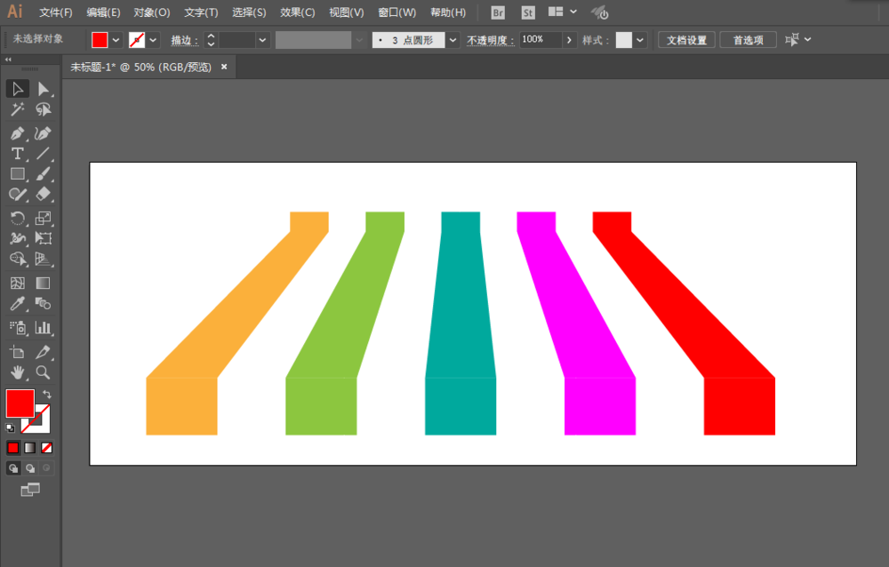Select the Hand tool
The width and height of the screenshot is (889, 567).
pyautogui.click(x=18, y=372)
